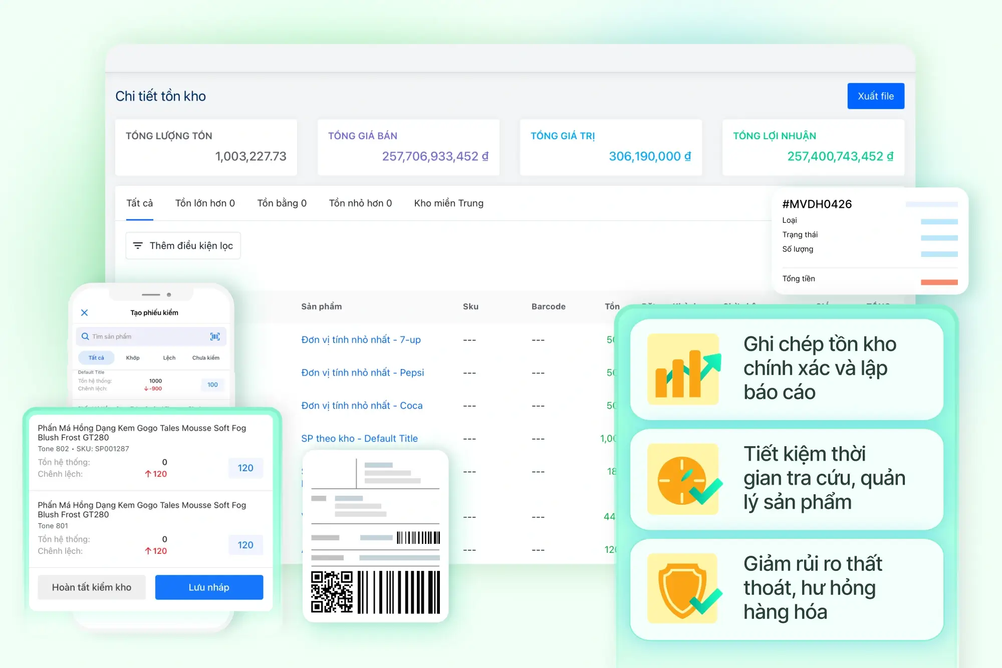The width and height of the screenshot is (1002, 668).
Task: Tap the barcode scanner icon in phone search
Action: click(x=215, y=337)
